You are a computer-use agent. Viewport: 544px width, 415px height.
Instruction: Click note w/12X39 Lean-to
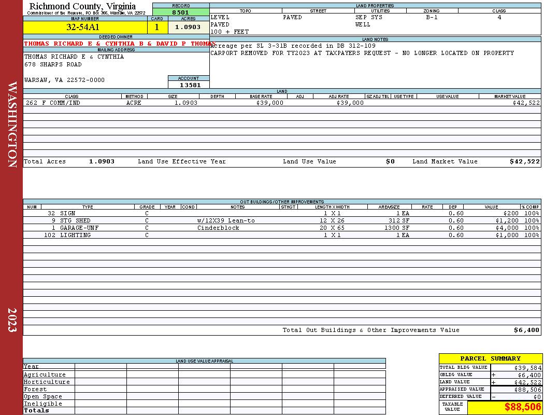(x=226, y=220)
